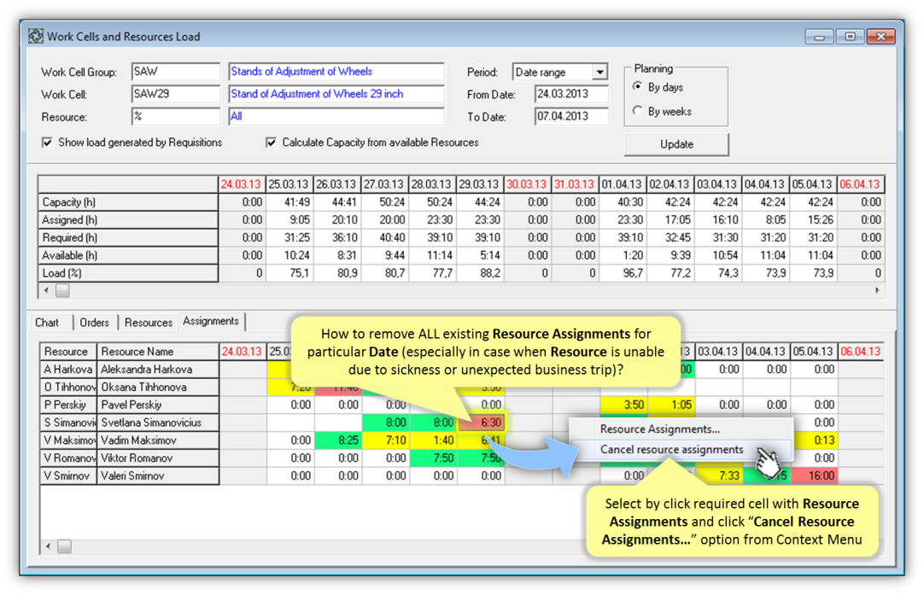
Task: Click the Stands of Adjustment of Wheels field
Action: (x=336, y=72)
